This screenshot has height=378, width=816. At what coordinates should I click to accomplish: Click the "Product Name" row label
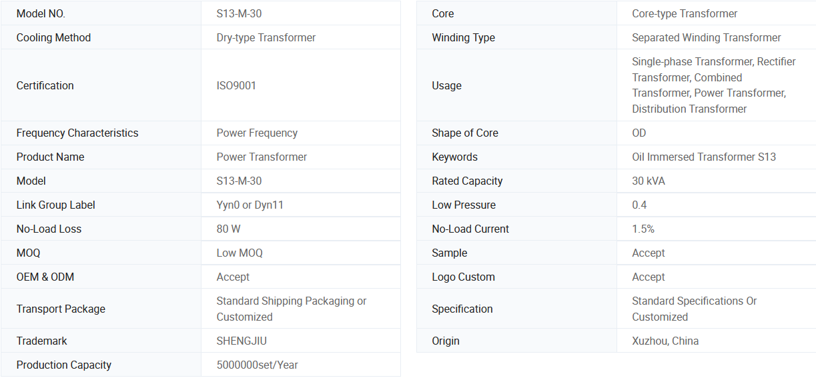click(50, 157)
